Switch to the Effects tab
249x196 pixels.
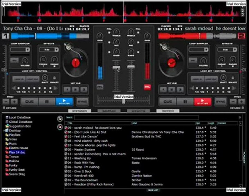138,111
